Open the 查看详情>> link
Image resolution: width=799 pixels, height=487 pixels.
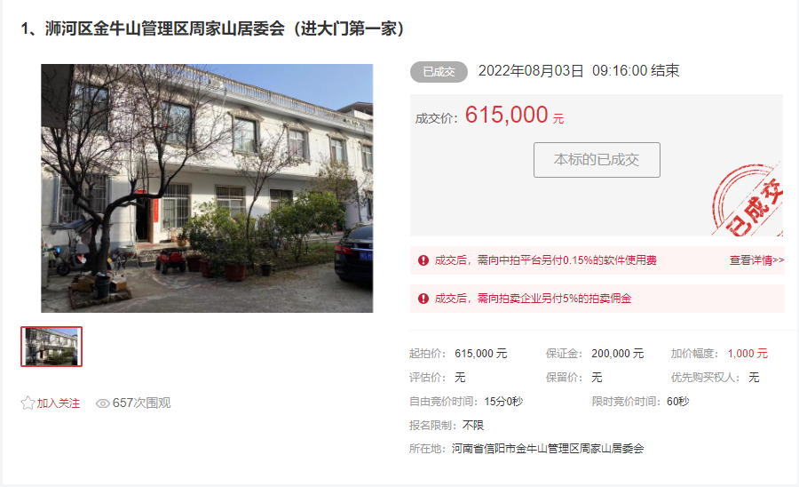pos(756,260)
